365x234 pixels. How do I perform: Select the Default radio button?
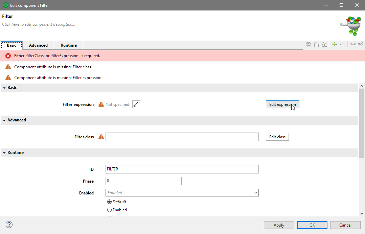click(x=109, y=202)
